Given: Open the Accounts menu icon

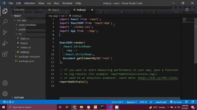Looking at the screenshot, I should coord(5,83).
